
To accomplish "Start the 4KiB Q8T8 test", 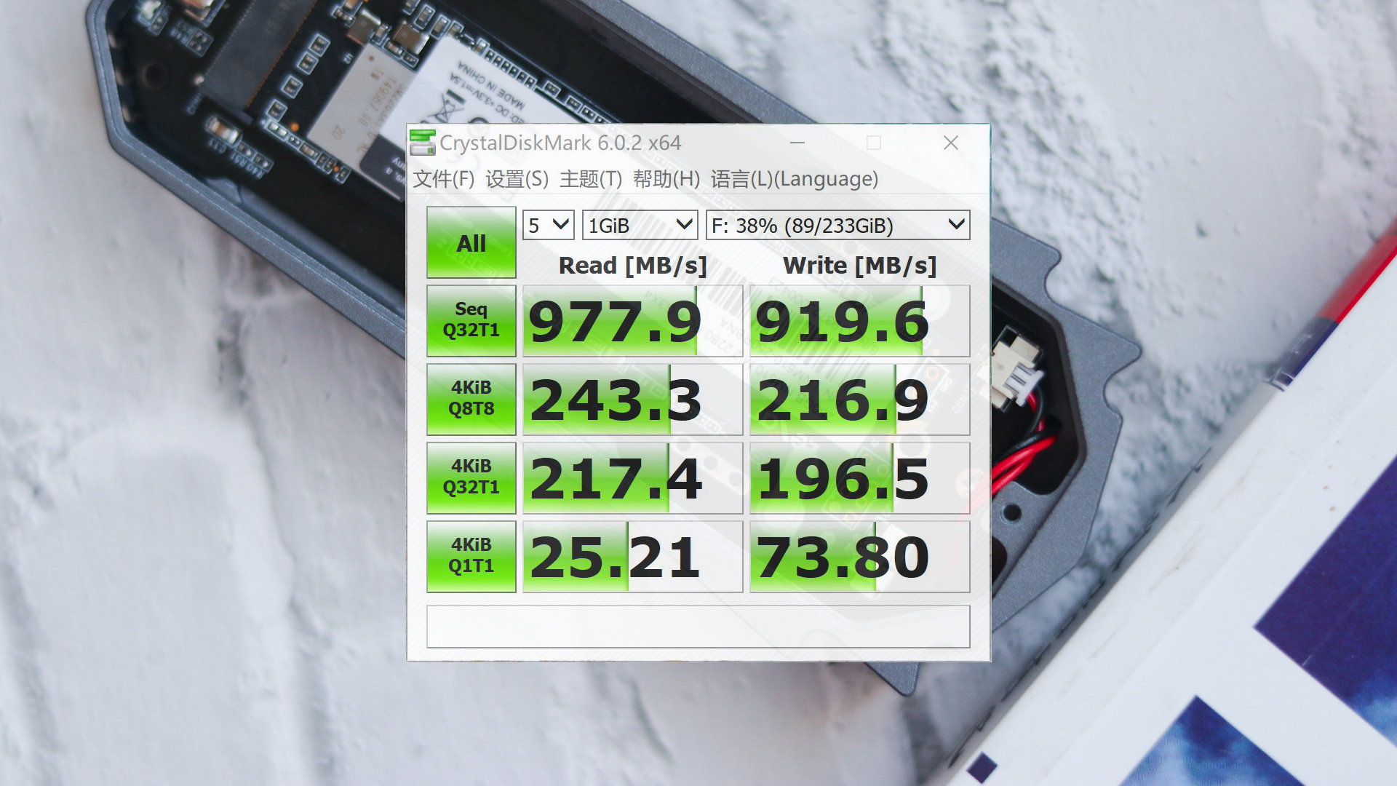I will (x=471, y=399).
